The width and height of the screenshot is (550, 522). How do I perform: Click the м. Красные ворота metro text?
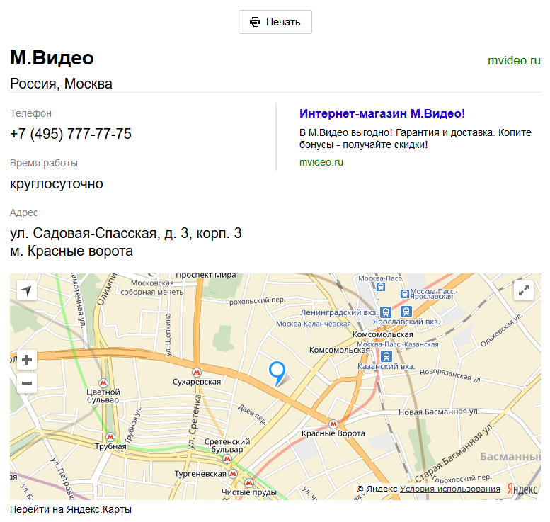point(71,251)
